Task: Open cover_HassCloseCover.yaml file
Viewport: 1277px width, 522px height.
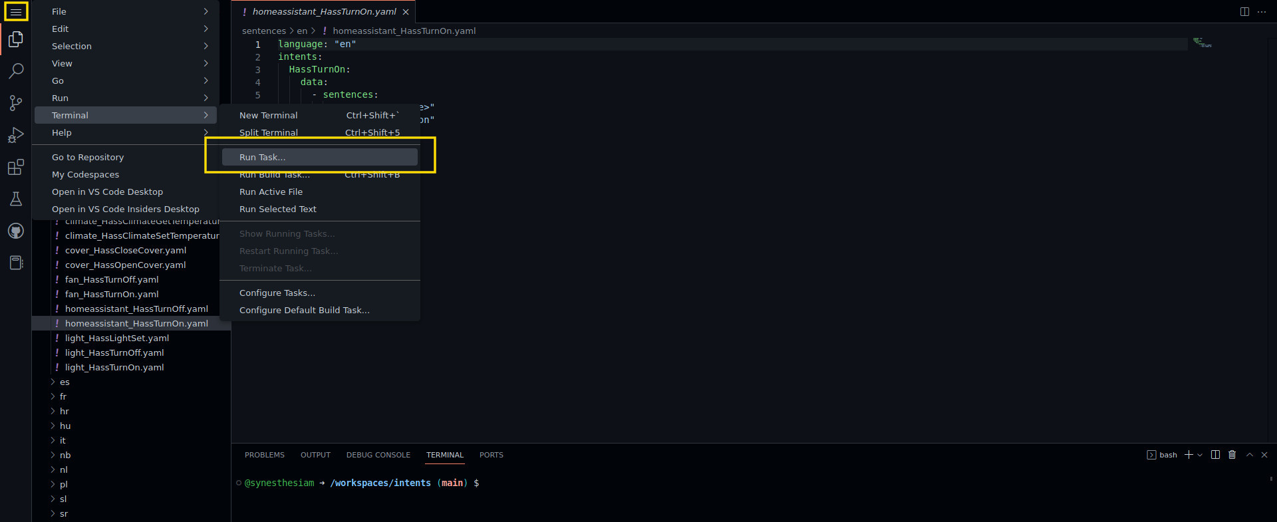Action: tap(125, 250)
